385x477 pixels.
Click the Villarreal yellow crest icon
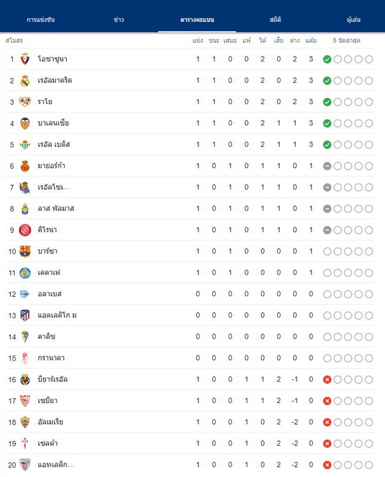coord(25,379)
